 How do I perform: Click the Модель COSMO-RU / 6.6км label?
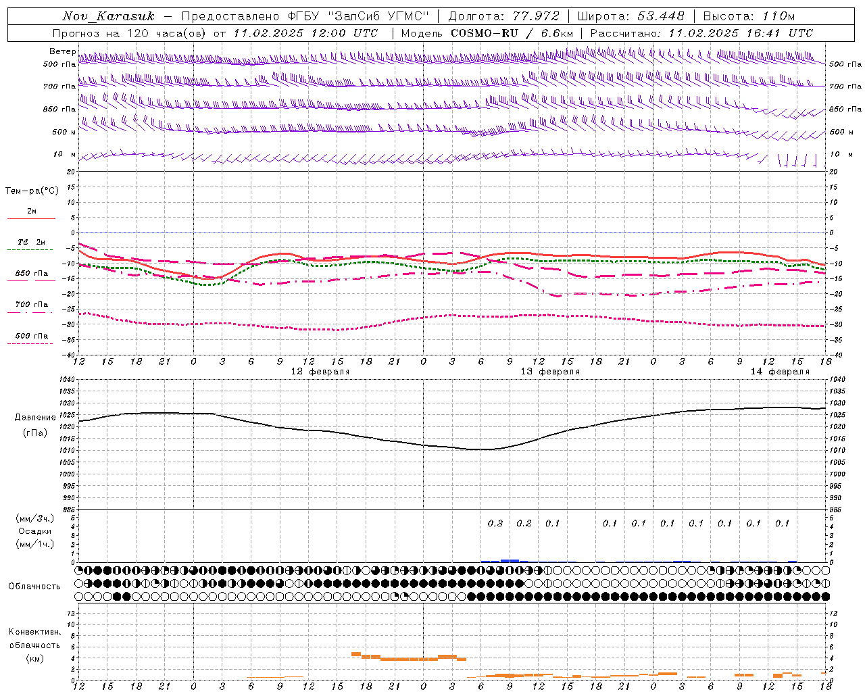pyautogui.click(x=487, y=33)
